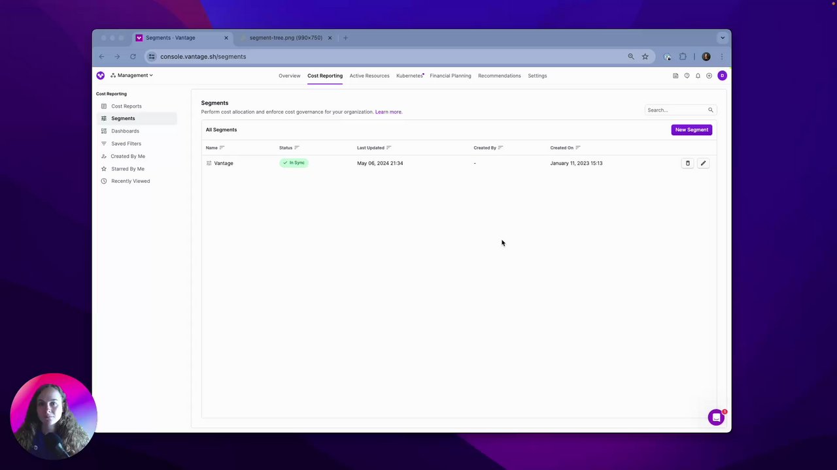This screenshot has height=470, width=837.
Task: Bookmark this page with the star icon
Action: pos(645,57)
